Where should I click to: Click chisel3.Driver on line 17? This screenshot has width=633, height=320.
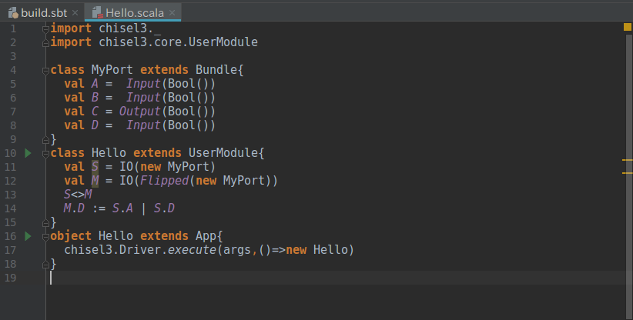(x=112, y=250)
